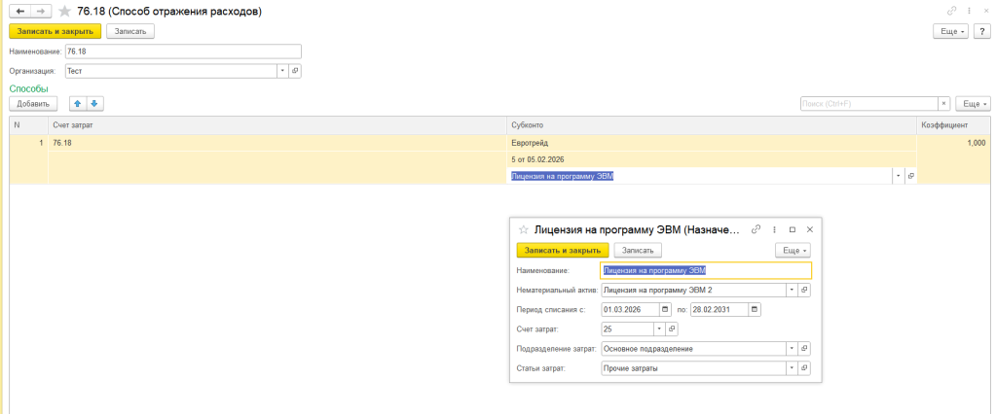Open Организация value Тест in form

[295, 71]
